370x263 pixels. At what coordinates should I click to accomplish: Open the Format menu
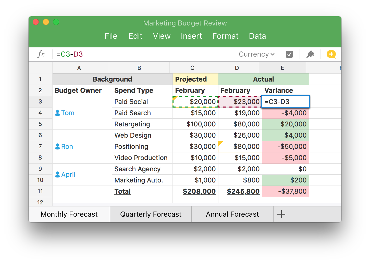(x=225, y=36)
